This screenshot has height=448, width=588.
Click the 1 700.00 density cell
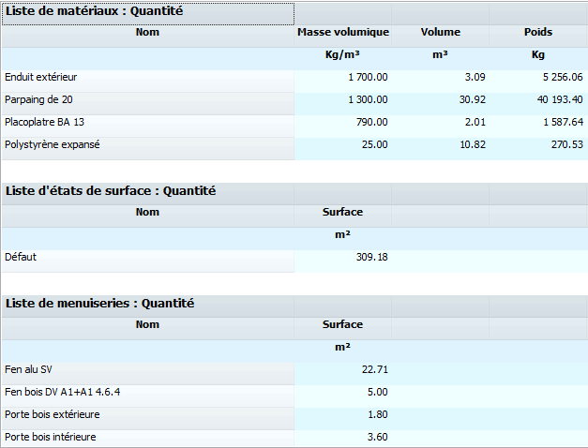click(x=342, y=81)
